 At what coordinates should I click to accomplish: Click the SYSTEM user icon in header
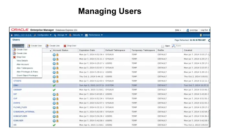[x=187, y=30]
